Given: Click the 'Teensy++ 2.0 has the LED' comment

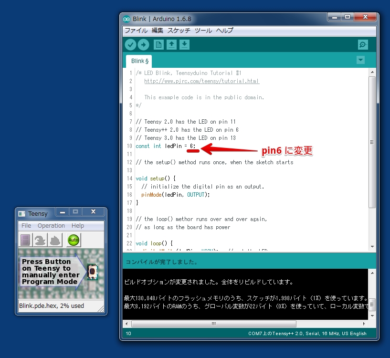Looking at the screenshot, I should pyautogui.click(x=187, y=130).
